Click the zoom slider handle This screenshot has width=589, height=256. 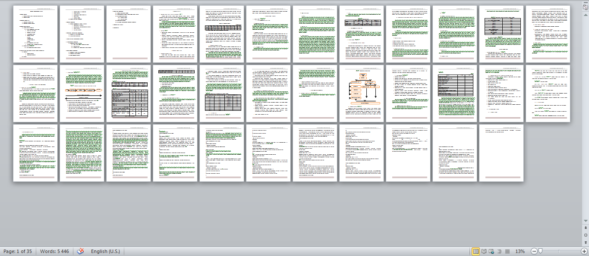(540, 251)
